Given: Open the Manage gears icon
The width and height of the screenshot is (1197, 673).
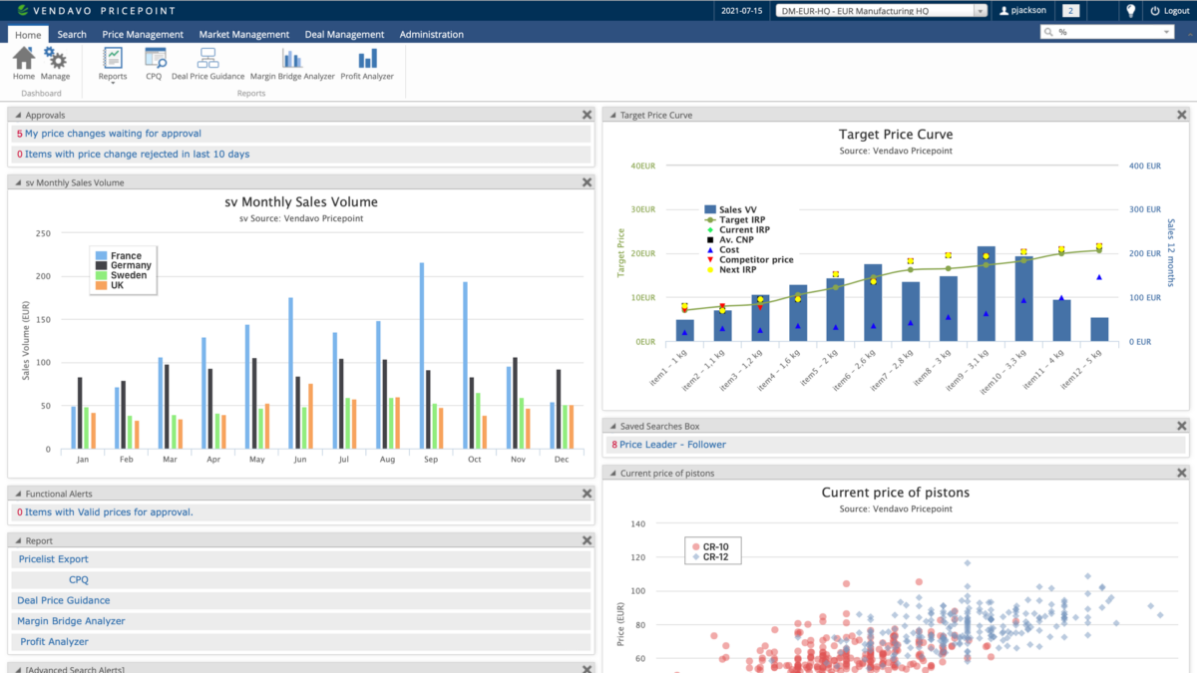Looking at the screenshot, I should [x=55, y=59].
